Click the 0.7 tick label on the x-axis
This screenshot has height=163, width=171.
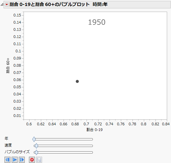86,124
